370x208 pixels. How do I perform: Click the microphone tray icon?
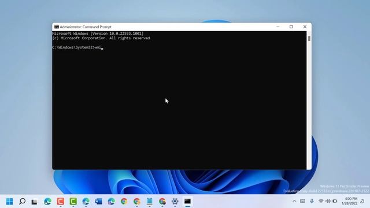coord(312,201)
